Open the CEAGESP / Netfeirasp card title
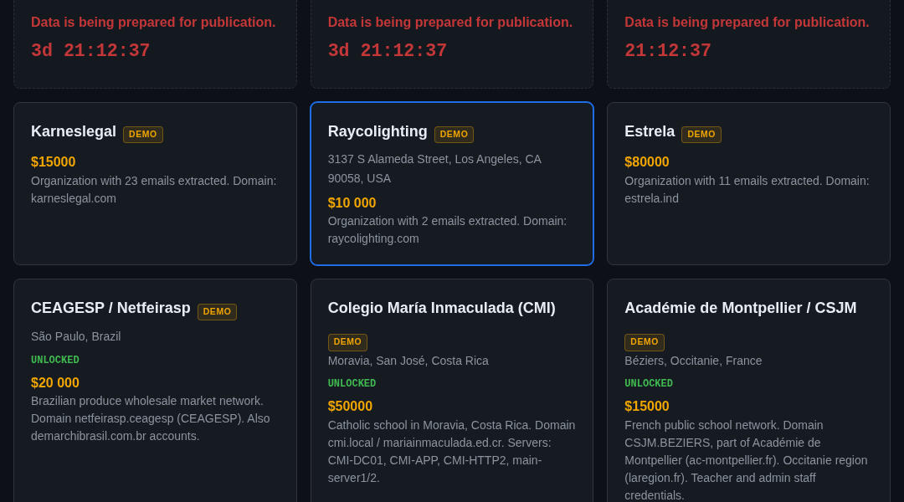Viewport: 904px width, 502px height. 110,309
